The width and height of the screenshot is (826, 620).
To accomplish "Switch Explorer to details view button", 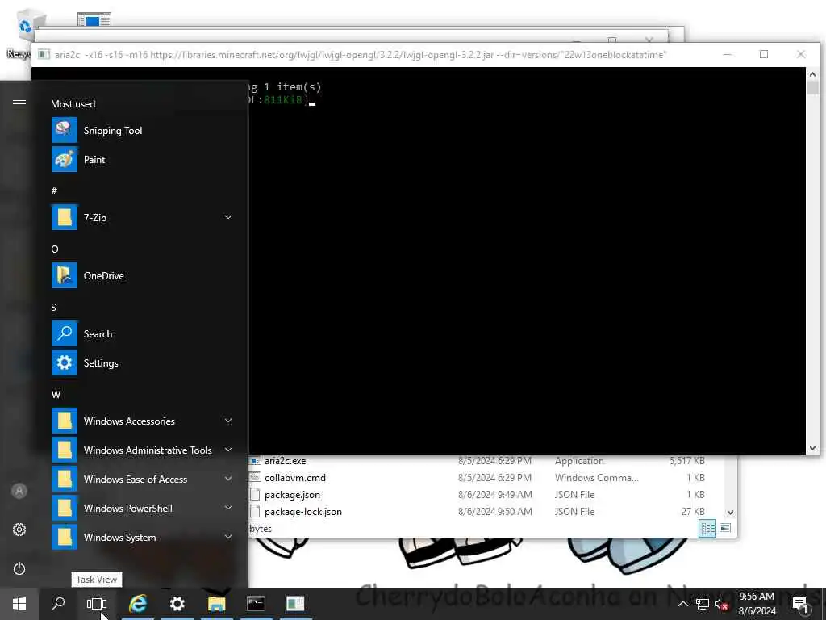I will pos(707,528).
